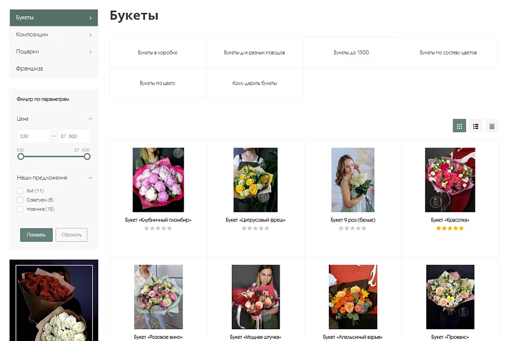512x341 pixels.
Task: Open the Букеты sidebar category
Action: click(54, 17)
